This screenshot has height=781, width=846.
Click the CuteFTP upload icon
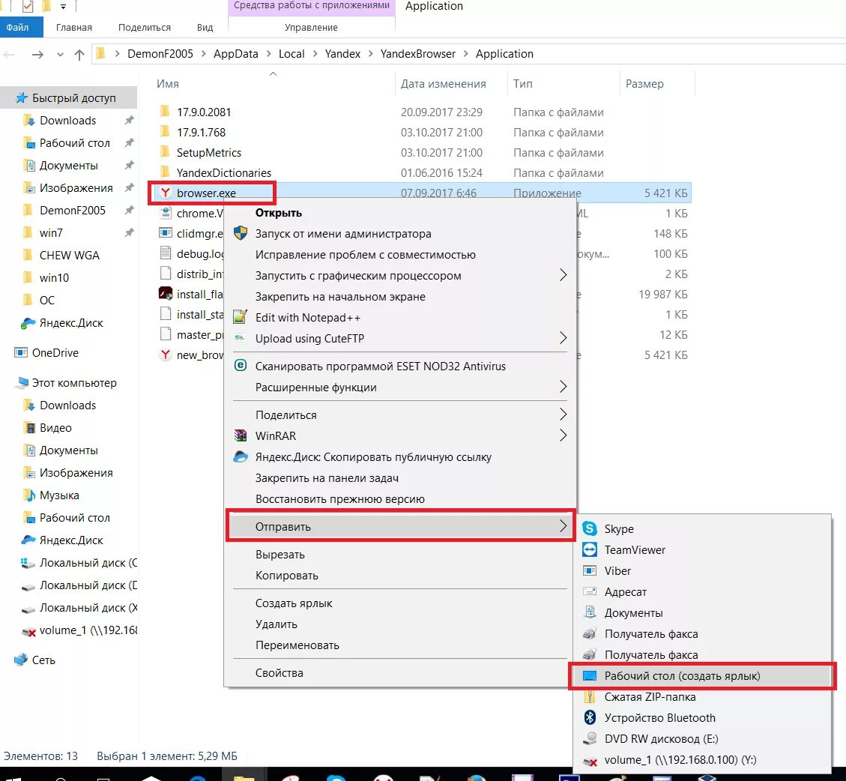[x=240, y=338]
